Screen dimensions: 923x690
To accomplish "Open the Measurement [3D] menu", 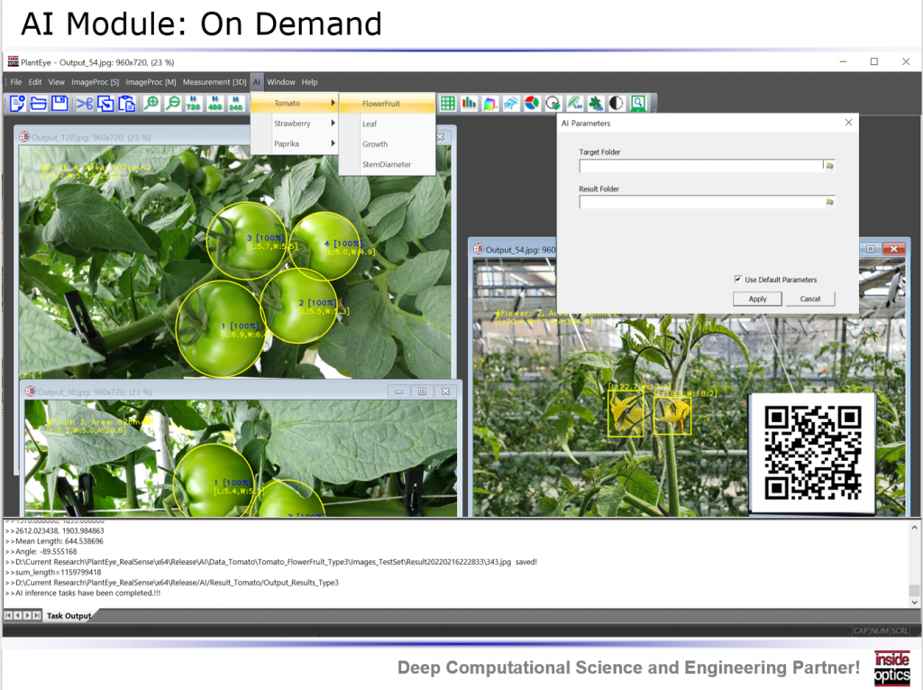I will point(215,82).
